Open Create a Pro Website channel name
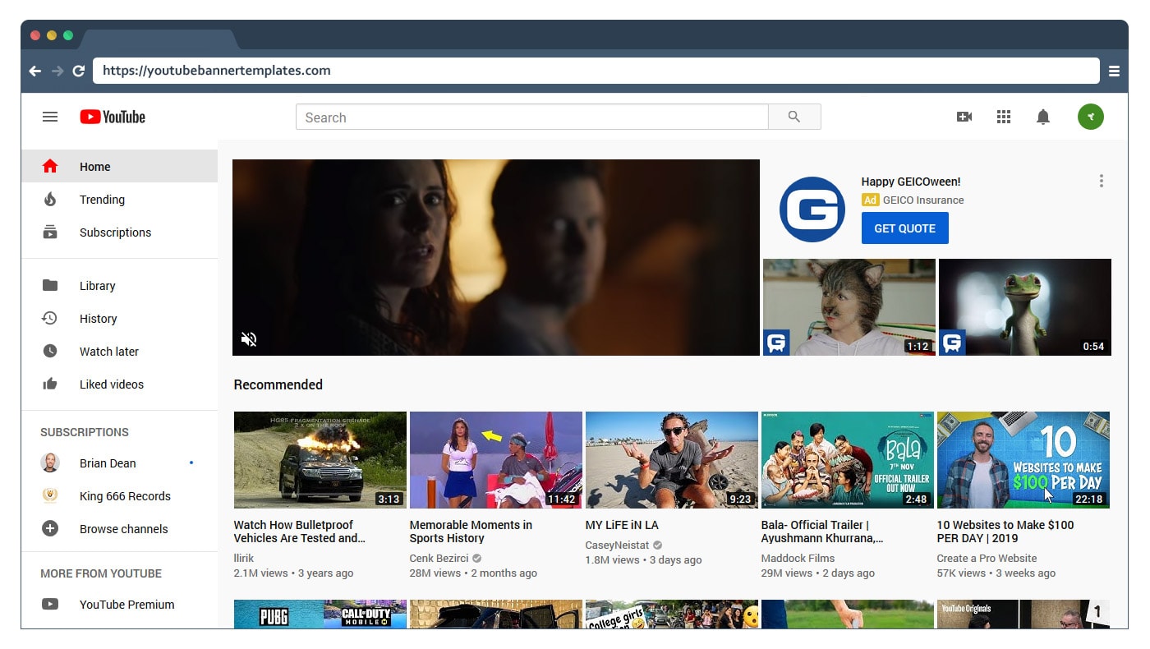Viewport: 1150px width, 649px height. (987, 558)
